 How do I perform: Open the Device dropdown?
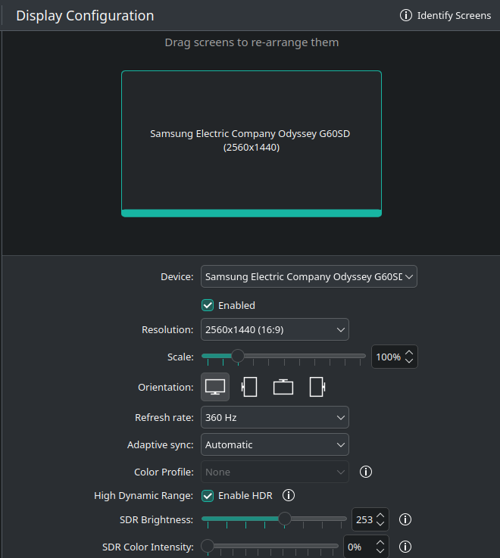point(308,277)
